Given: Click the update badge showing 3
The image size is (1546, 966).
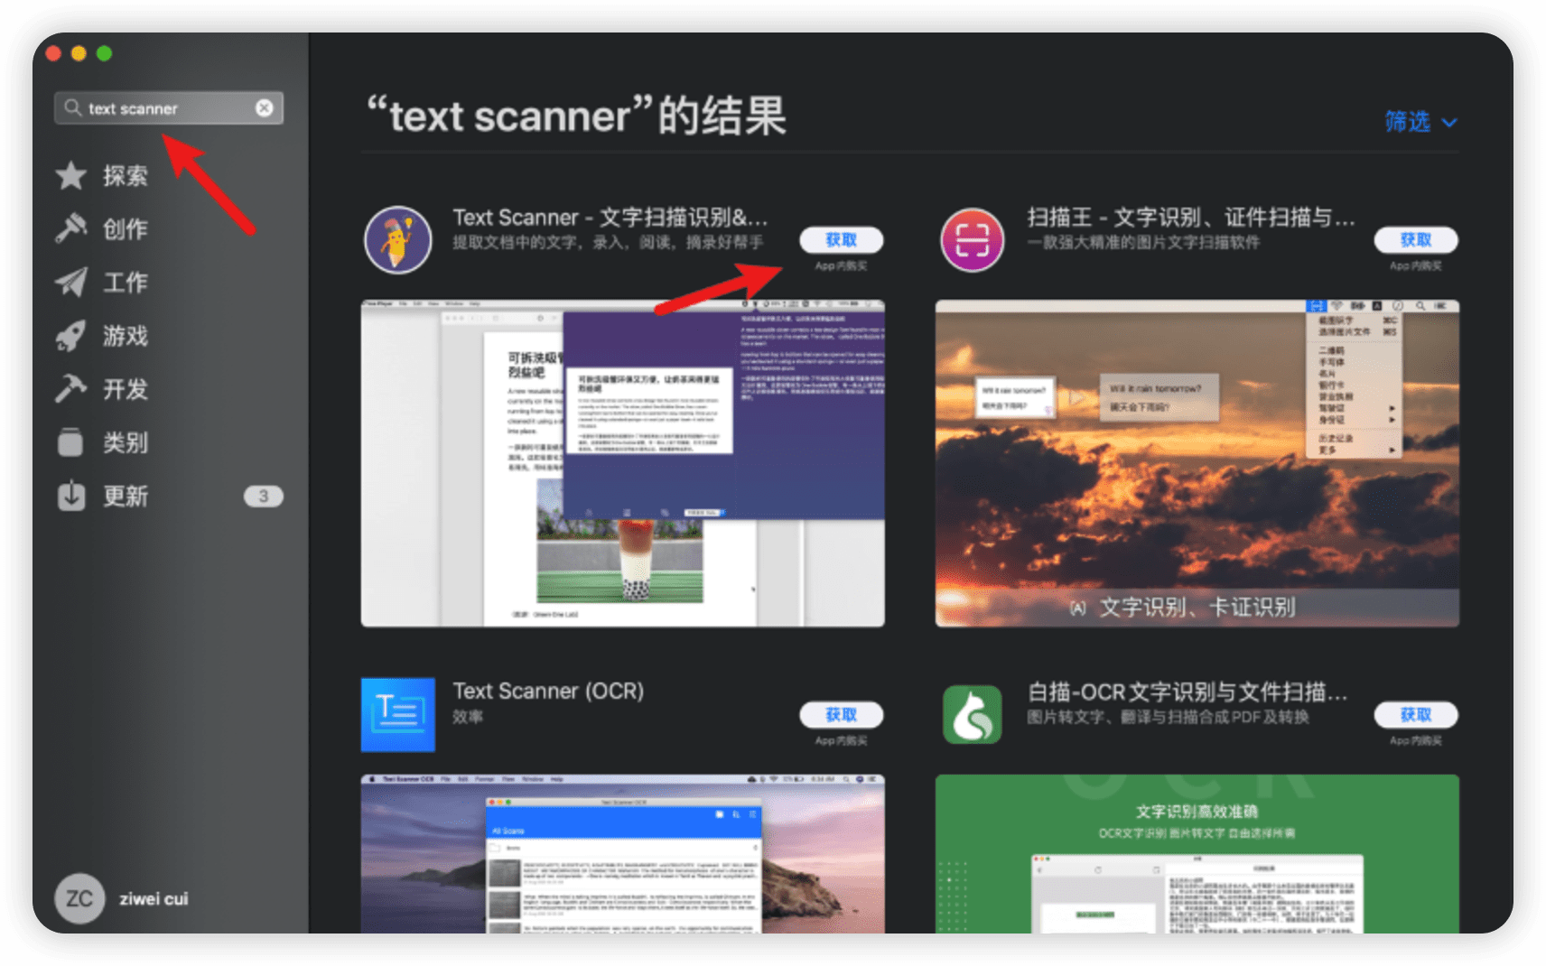Looking at the screenshot, I should [263, 497].
